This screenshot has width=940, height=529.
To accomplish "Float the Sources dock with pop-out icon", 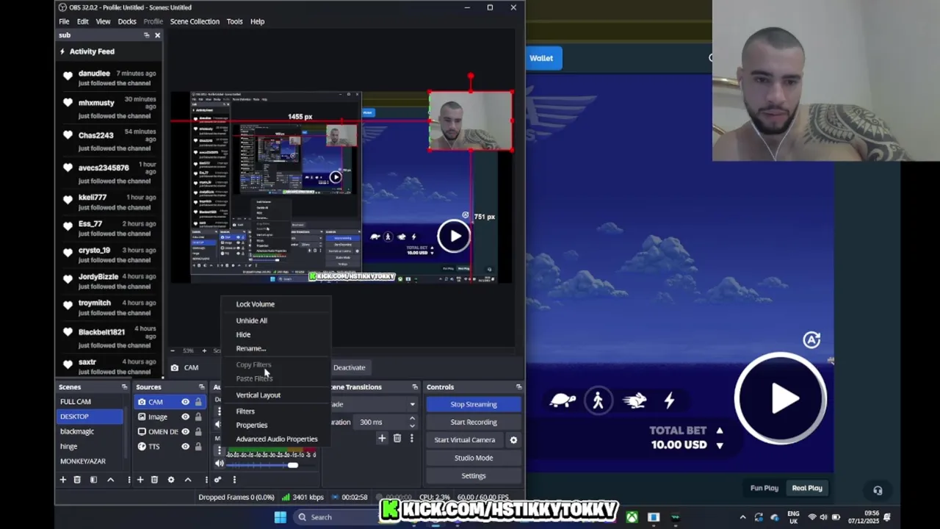I will (x=201, y=387).
